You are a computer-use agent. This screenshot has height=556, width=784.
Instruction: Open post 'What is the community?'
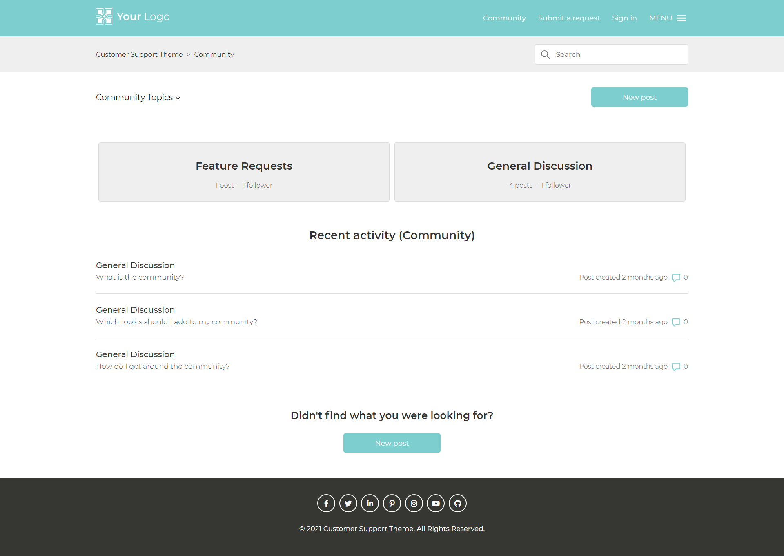pyautogui.click(x=140, y=277)
